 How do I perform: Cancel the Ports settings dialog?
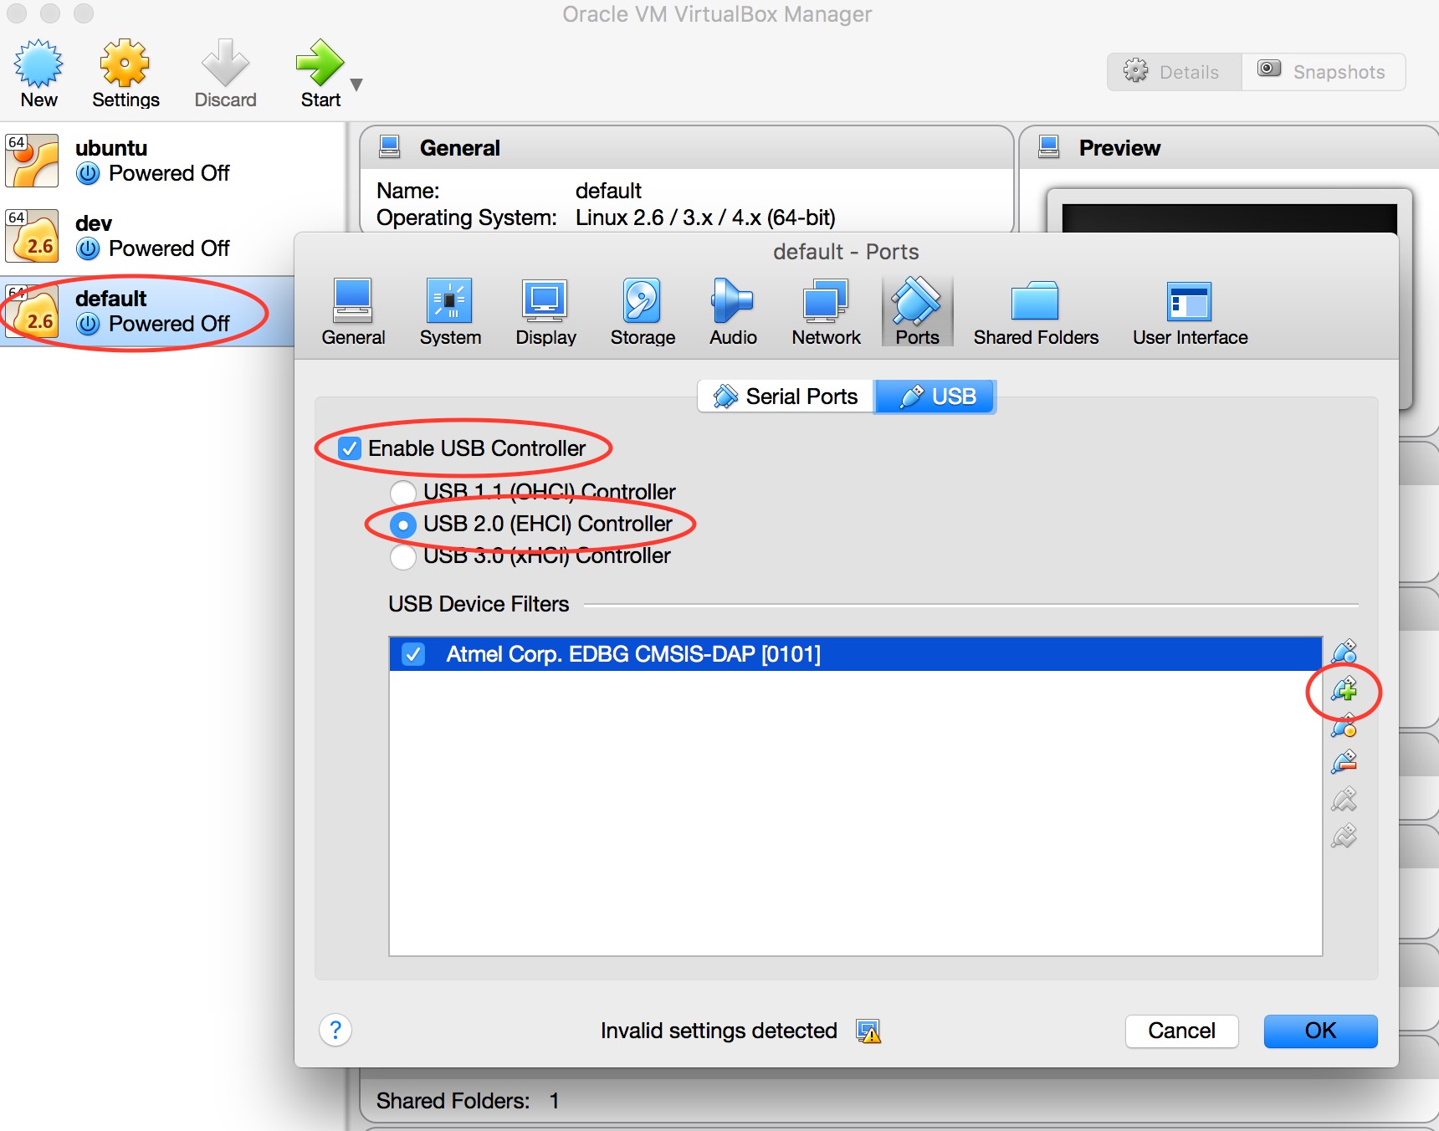tap(1181, 1031)
